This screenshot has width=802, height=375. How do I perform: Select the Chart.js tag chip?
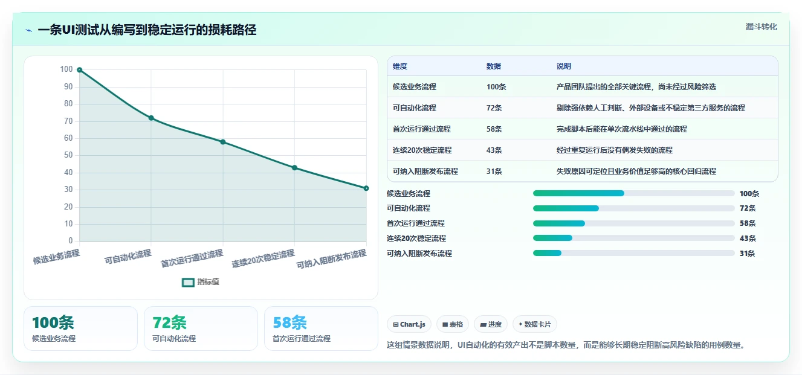(409, 324)
